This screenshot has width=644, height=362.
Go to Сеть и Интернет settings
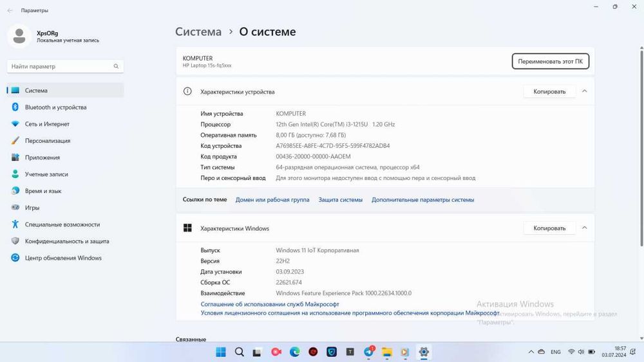pyautogui.click(x=65, y=124)
